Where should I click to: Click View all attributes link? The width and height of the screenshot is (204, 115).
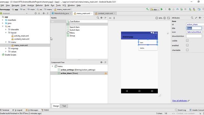point(179,101)
